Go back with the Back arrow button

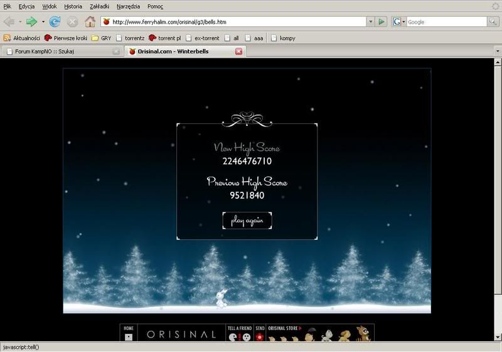point(9,22)
